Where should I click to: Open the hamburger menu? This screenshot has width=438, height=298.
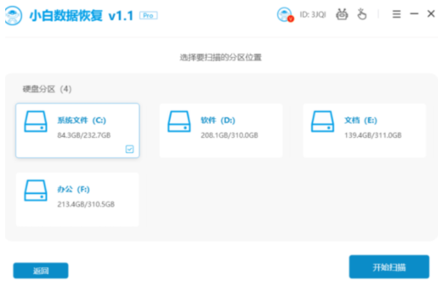pos(397,14)
